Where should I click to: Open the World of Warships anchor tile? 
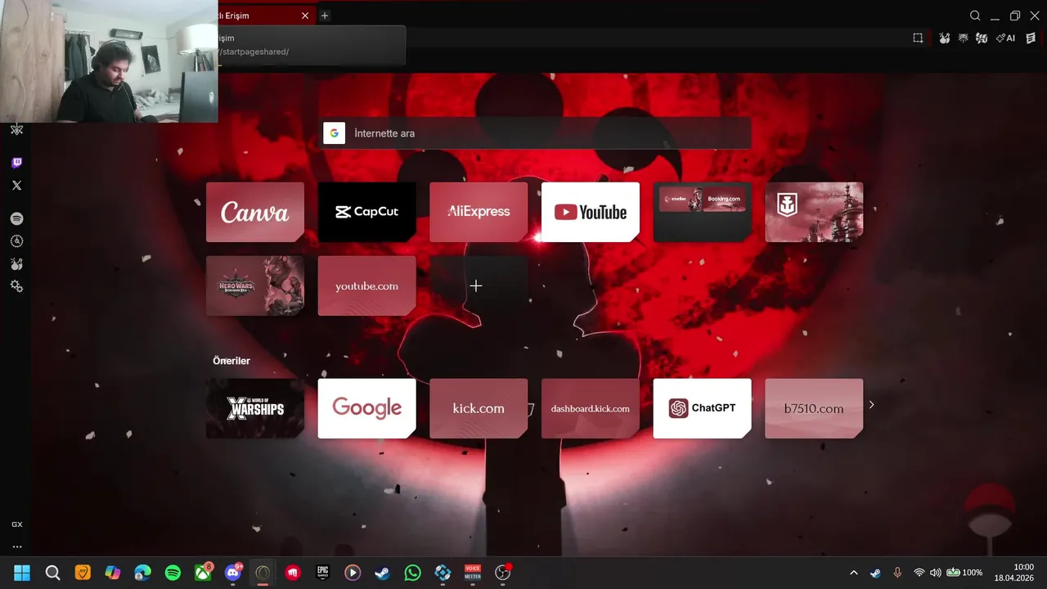tap(814, 212)
